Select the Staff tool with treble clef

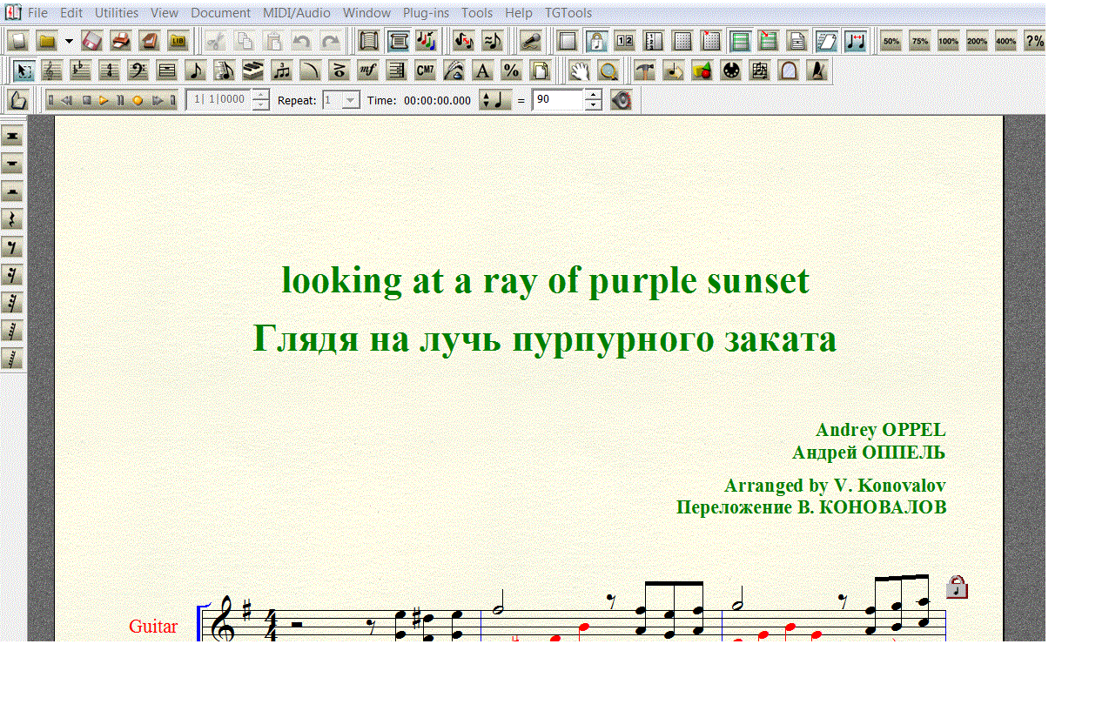(52, 70)
